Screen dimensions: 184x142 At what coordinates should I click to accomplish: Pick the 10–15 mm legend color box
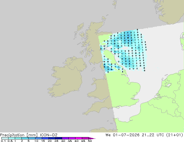[x=38, y=138]
